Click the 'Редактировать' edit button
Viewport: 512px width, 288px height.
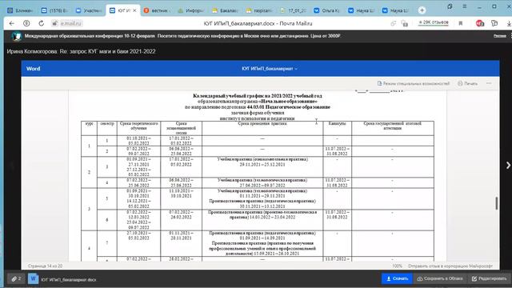(x=489, y=278)
